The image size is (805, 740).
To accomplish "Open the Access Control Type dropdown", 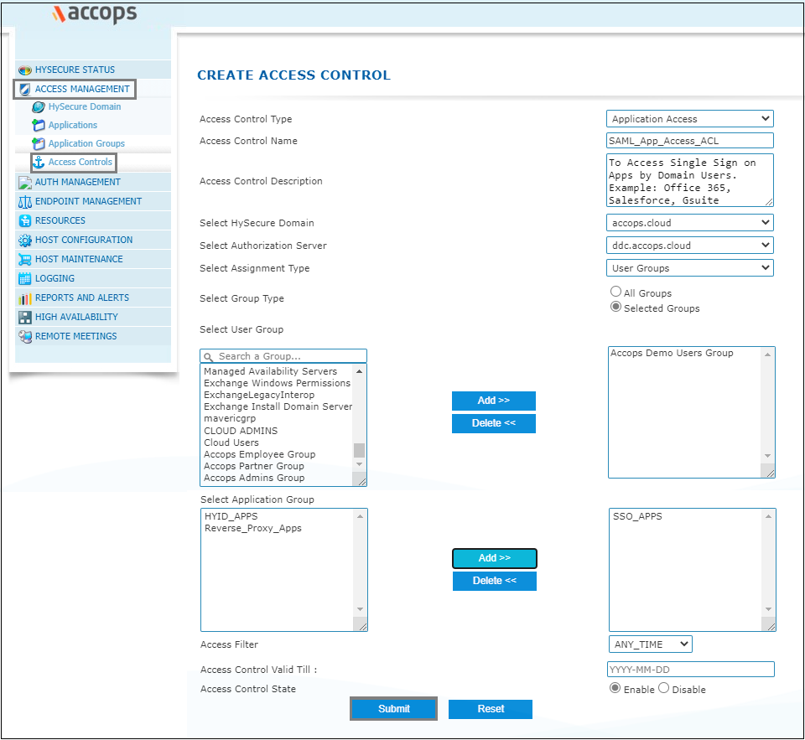I will (689, 119).
